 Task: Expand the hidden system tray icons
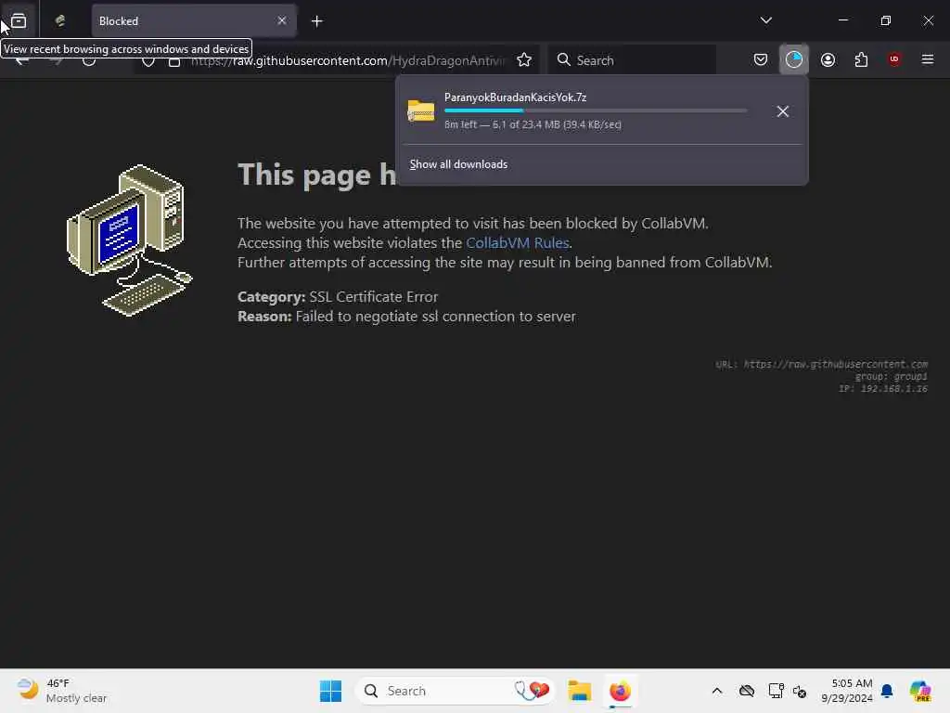point(717,691)
